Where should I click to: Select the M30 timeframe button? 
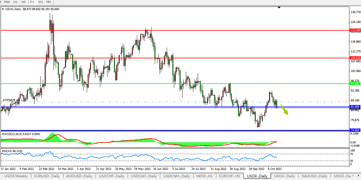[x=7, y=2]
